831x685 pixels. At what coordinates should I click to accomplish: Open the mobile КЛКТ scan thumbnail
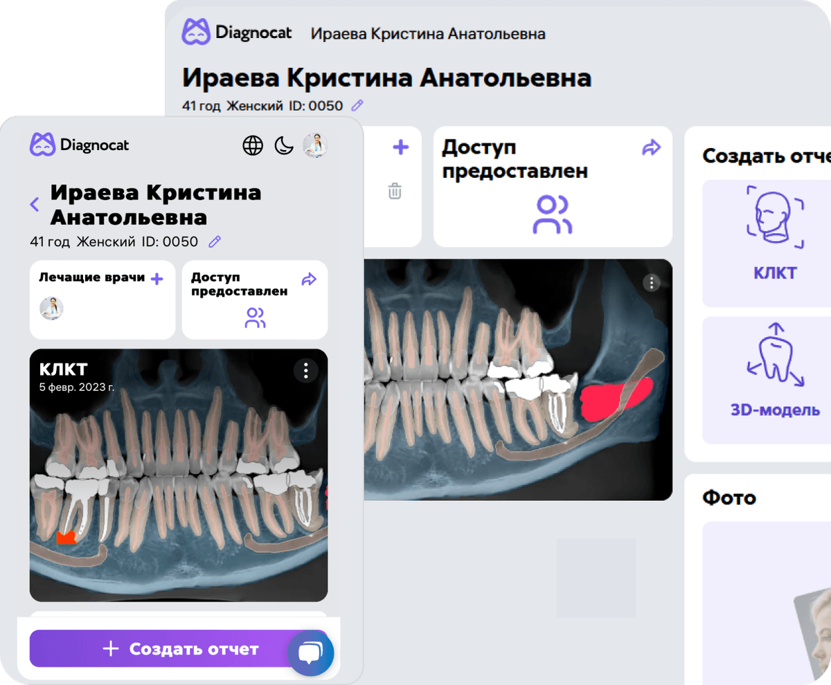[x=179, y=484]
